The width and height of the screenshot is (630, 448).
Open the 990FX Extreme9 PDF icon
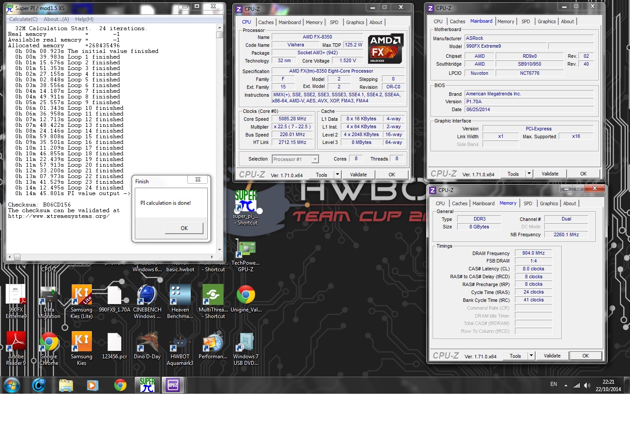tap(16, 301)
